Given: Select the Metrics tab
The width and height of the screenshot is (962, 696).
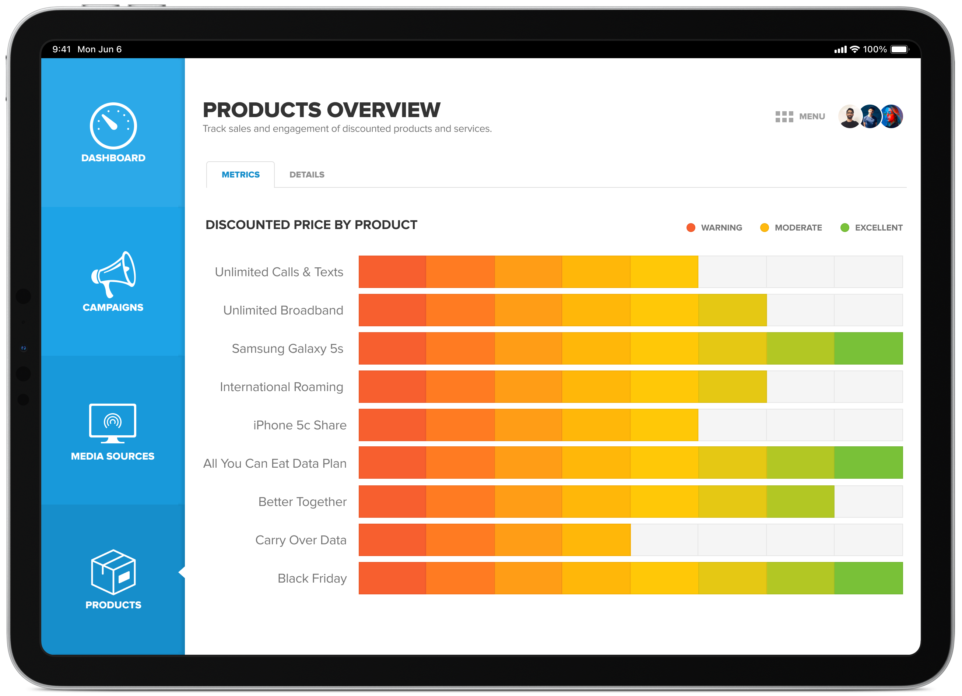Looking at the screenshot, I should coord(241,175).
